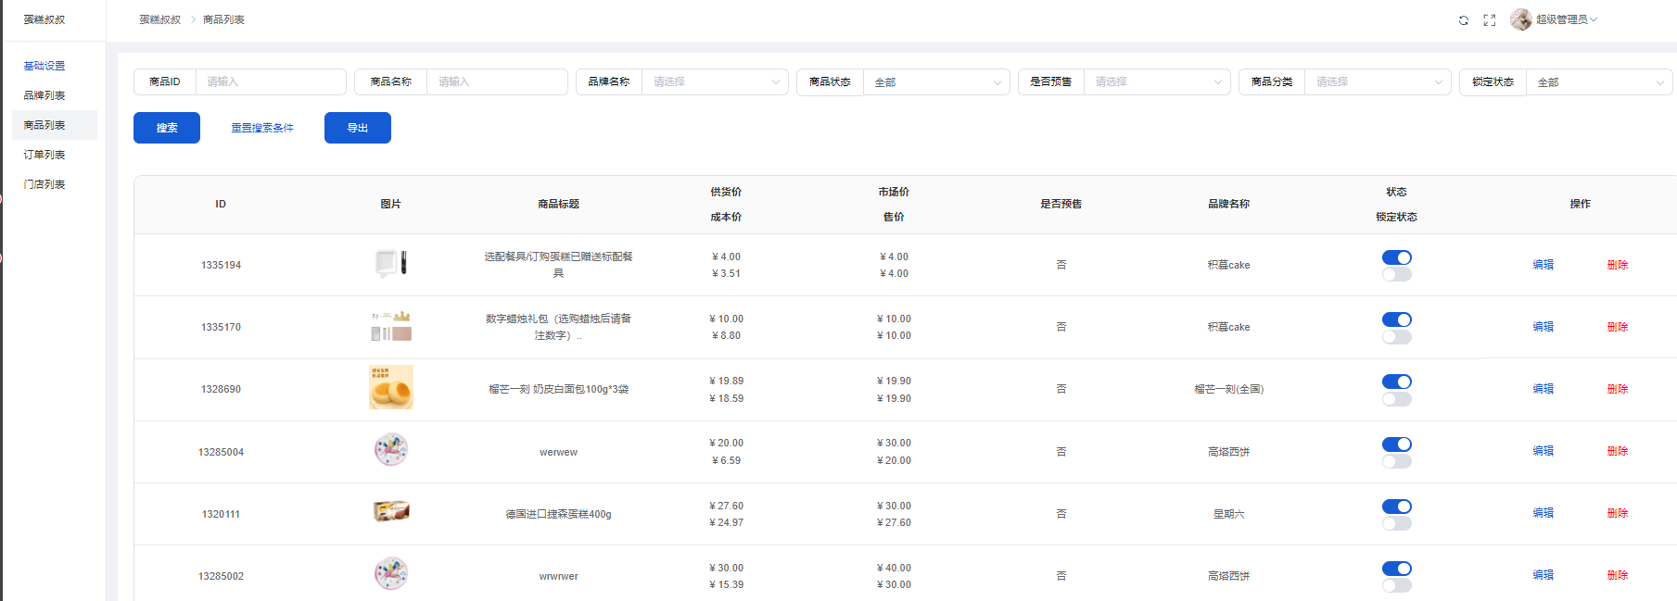1677x601 pixels.
Task: Turn off status toggle for product 1320111
Action: tap(1396, 507)
